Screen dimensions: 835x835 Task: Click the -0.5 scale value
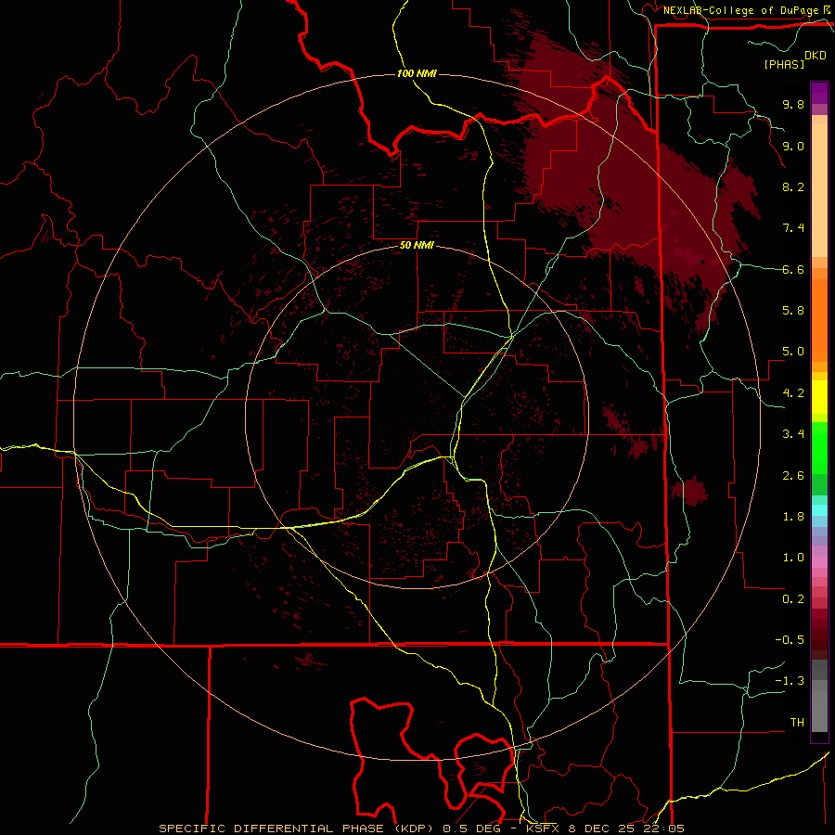[x=790, y=640]
